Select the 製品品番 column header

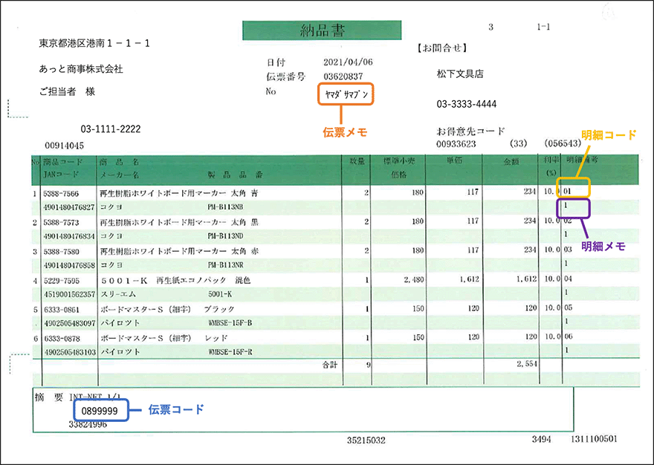coord(236,175)
